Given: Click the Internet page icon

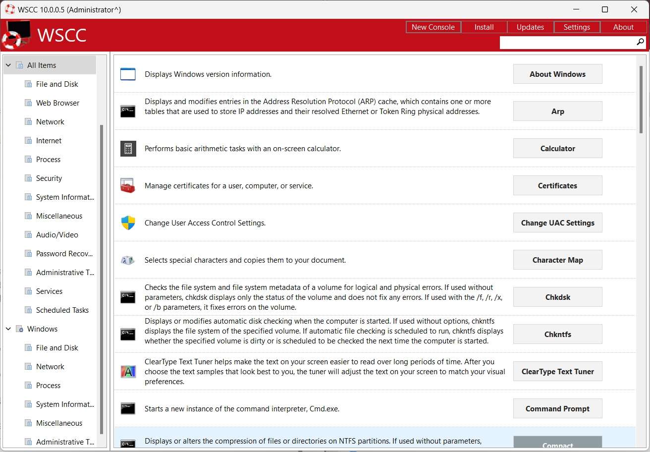Looking at the screenshot, I should (x=28, y=141).
